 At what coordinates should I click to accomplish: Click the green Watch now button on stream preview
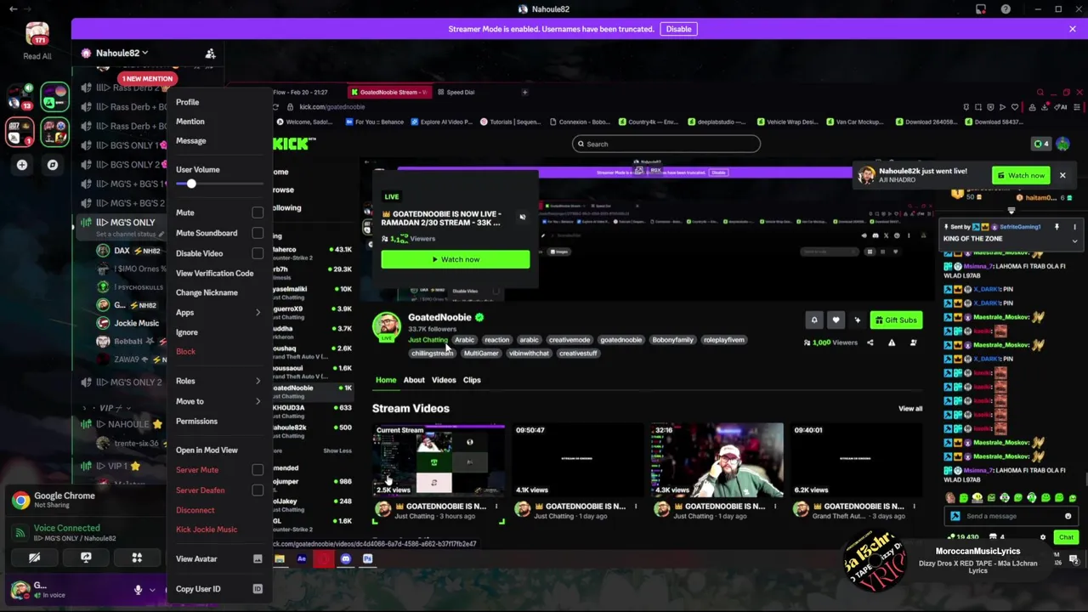click(456, 259)
